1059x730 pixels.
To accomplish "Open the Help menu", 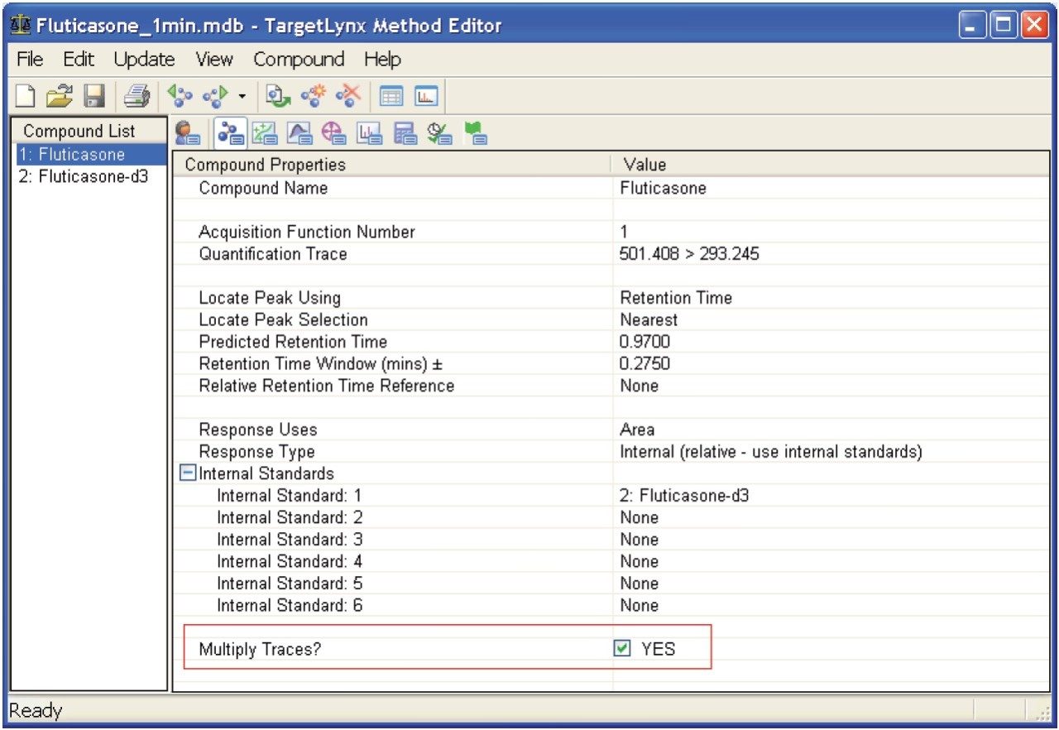I will click(x=382, y=60).
